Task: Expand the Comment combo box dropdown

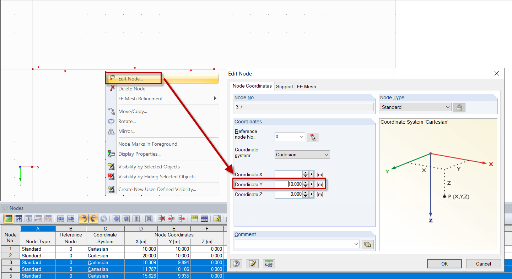Action: 356,244
